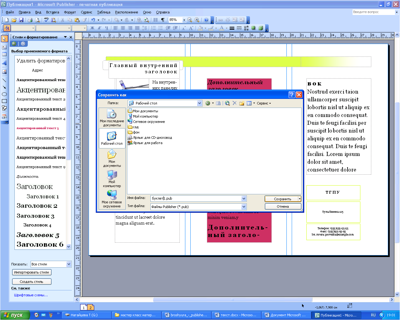Image resolution: width=400 pixels, height=320 pixels.
Task: Click in the Имя файла text field
Action: click(196, 199)
